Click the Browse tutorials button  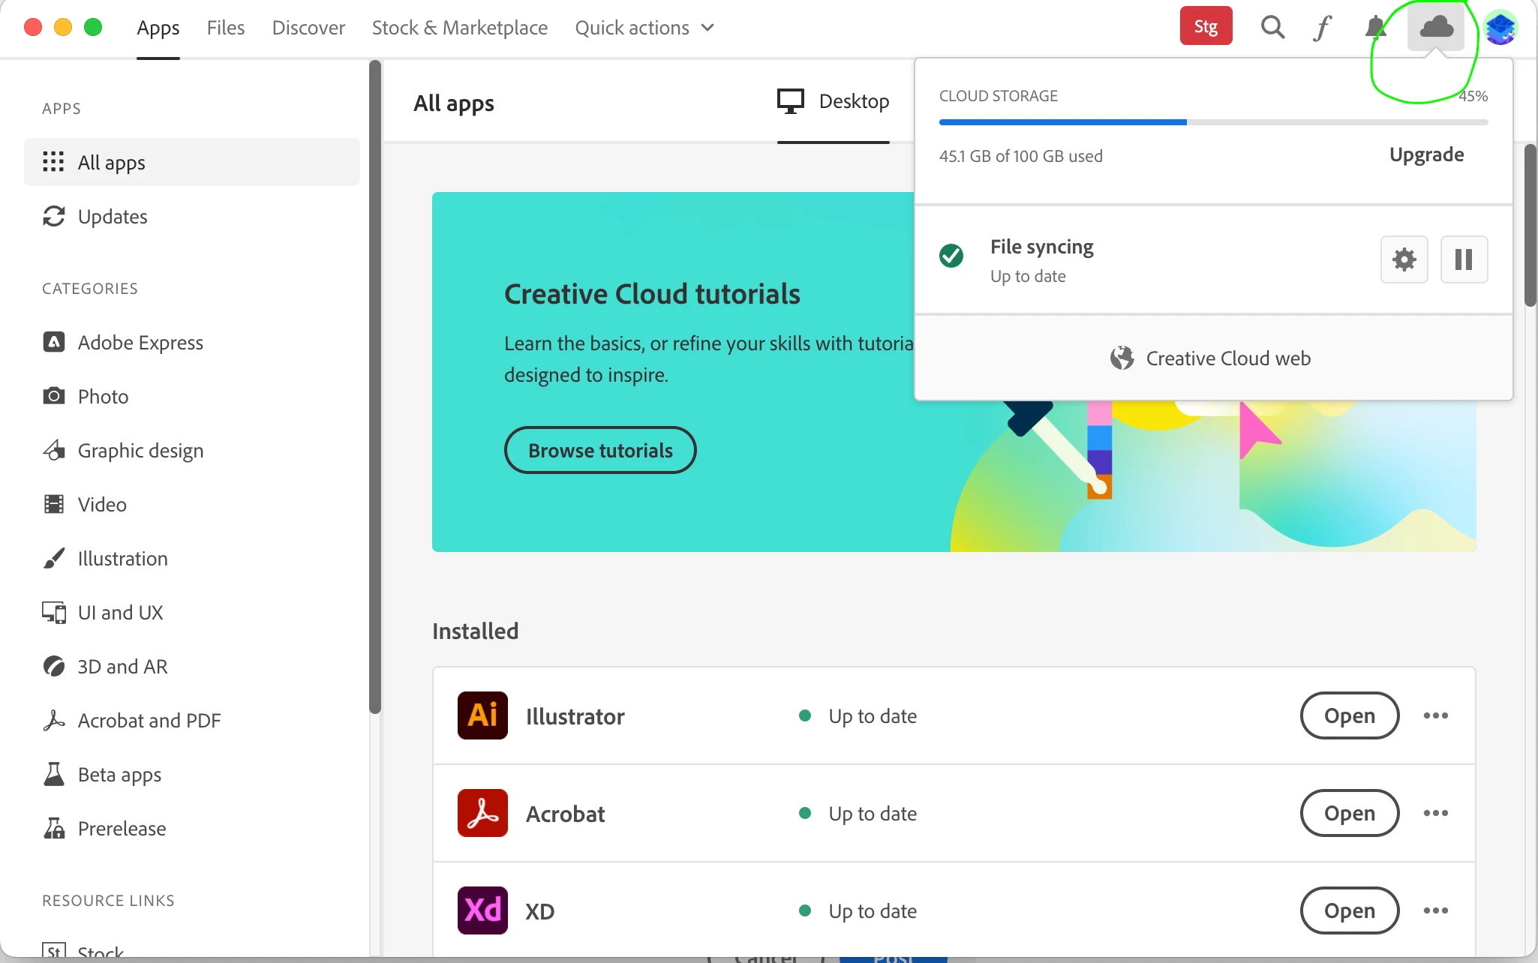pyautogui.click(x=600, y=450)
